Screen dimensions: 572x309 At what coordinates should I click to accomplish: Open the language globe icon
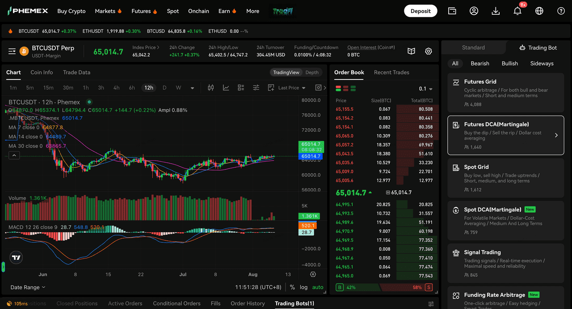tap(539, 11)
